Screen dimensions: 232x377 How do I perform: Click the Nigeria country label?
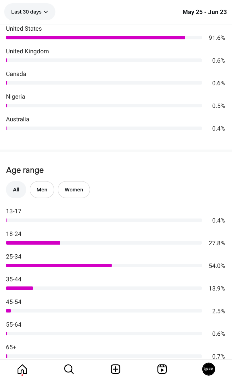[x=15, y=97]
